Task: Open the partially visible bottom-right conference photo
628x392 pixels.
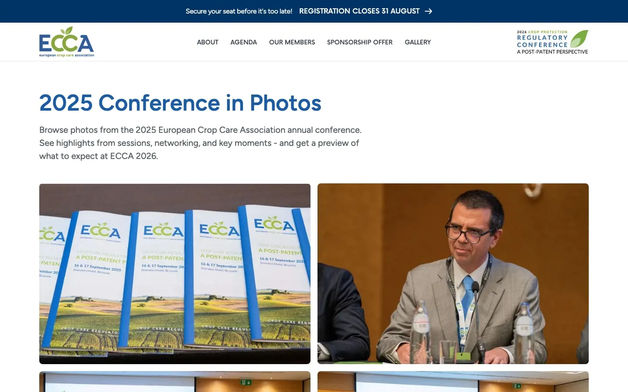Action: [453, 382]
